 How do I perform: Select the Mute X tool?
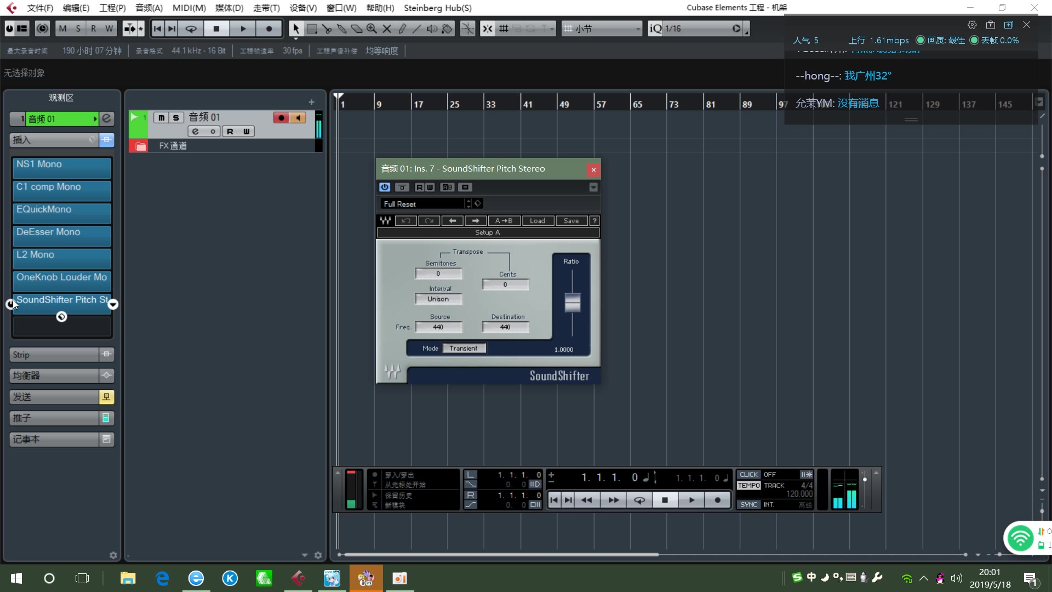click(387, 29)
